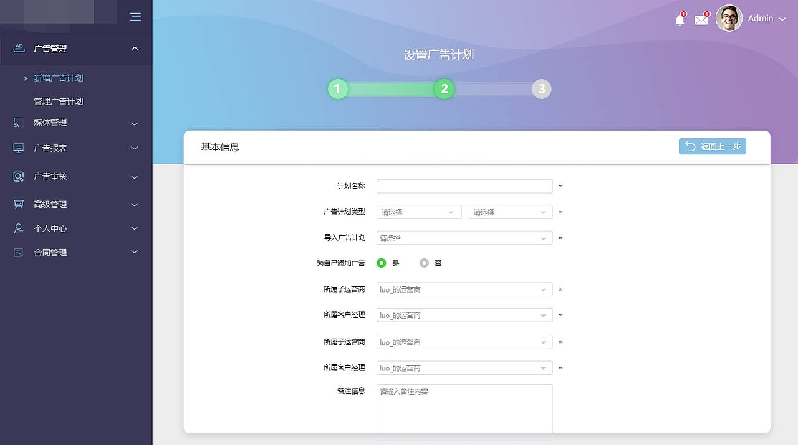Screen dimensions: 798x445
Task: Expand the 媒体管理 menu chevron
Action: 135,123
